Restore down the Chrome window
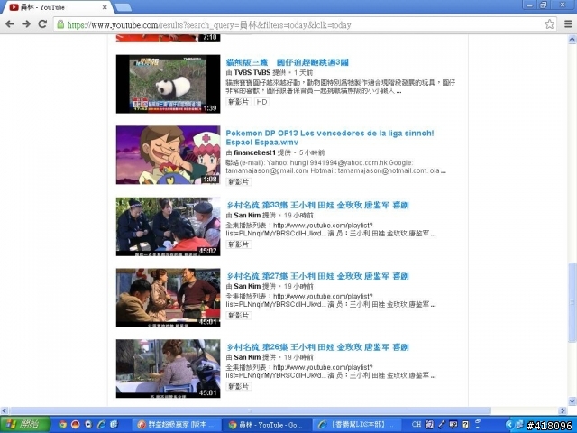This screenshot has width=577, height=433. [x=543, y=5]
